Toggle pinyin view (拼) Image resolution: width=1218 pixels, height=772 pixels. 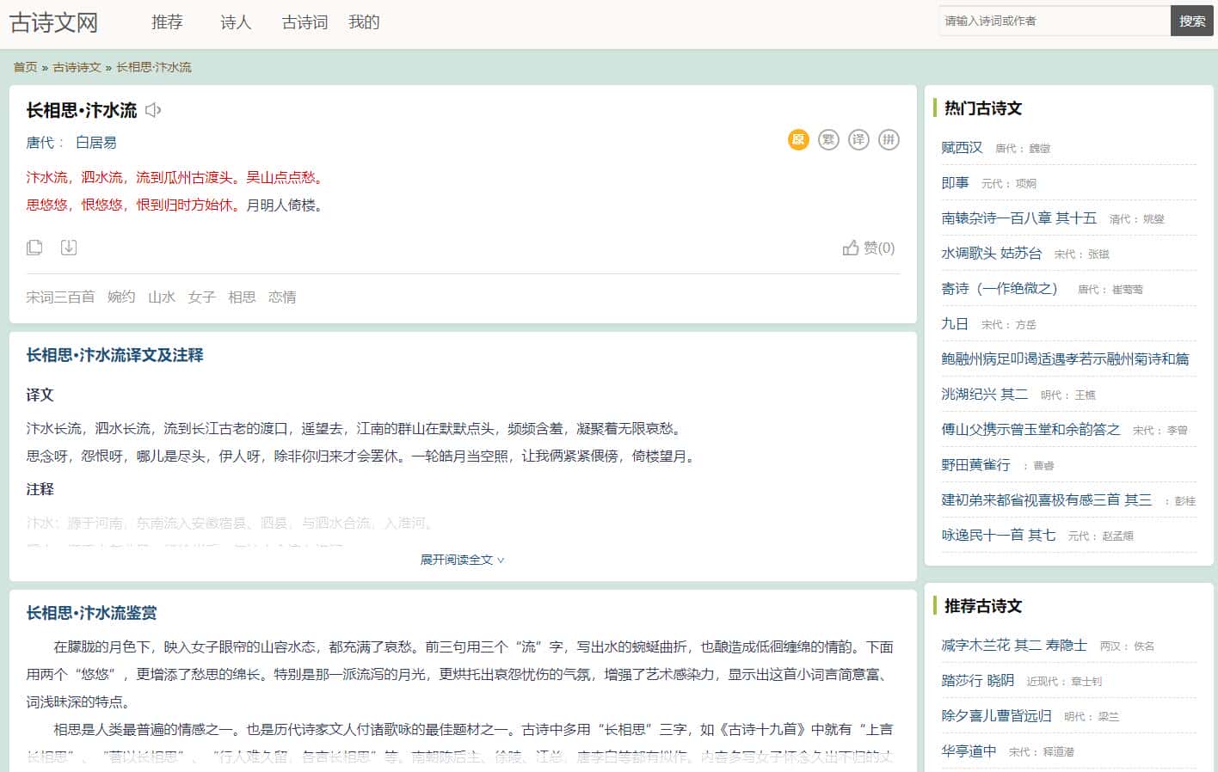coord(889,139)
